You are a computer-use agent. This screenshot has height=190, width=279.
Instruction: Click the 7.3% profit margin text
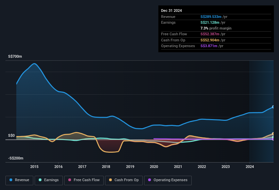tap(216, 28)
